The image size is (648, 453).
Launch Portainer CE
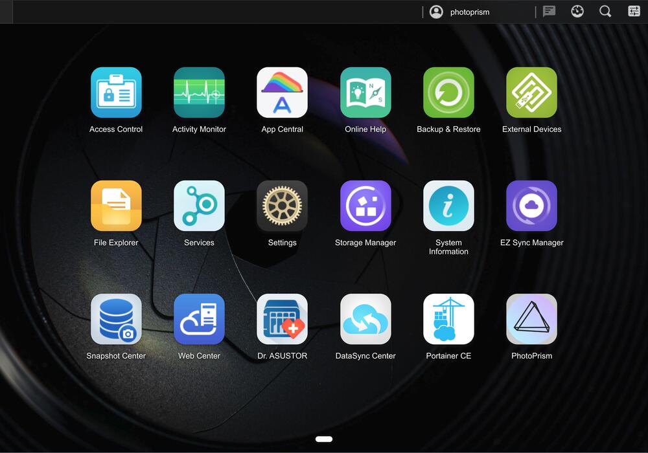(448, 318)
